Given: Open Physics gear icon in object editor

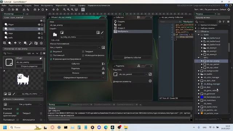Looking at the screenshot, I should tap(103, 73).
